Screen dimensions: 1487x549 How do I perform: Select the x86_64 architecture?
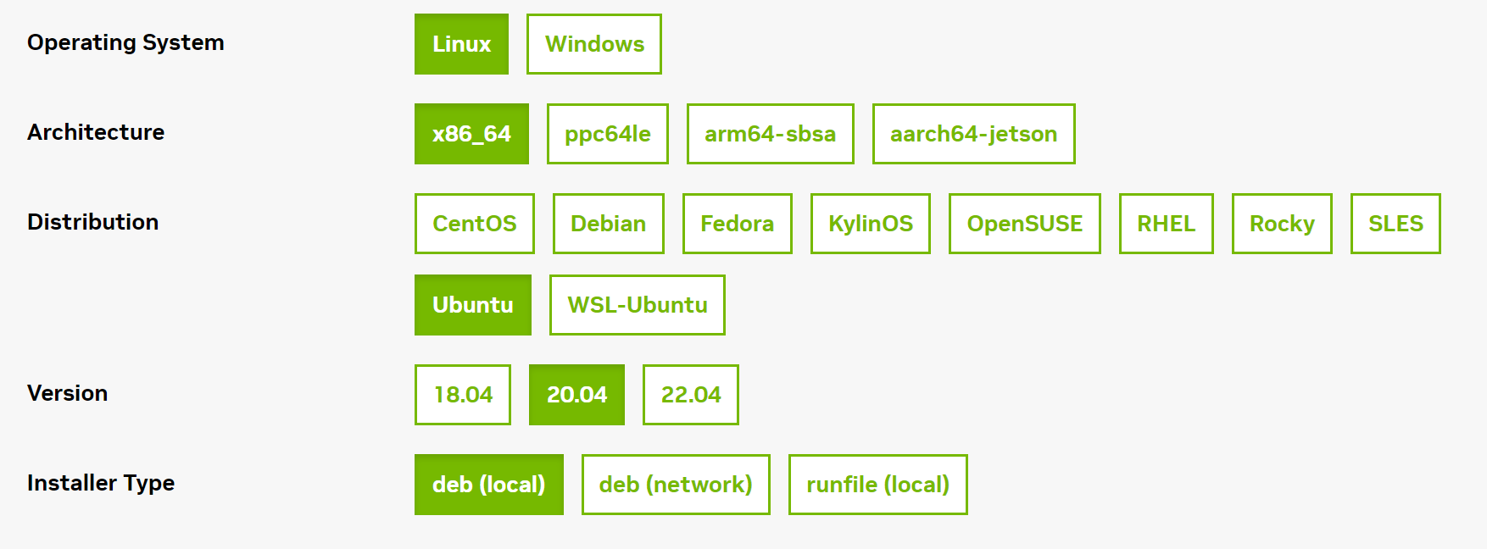[471, 134]
